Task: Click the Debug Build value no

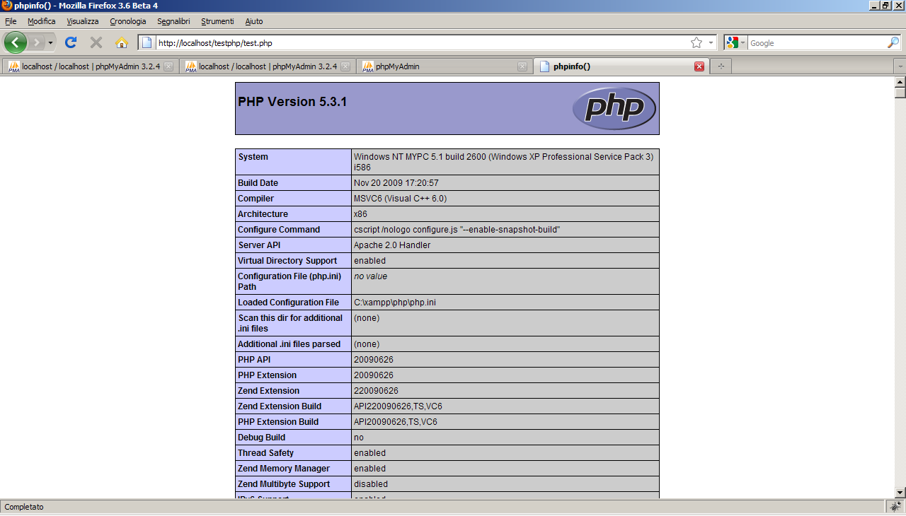Action: tap(359, 438)
